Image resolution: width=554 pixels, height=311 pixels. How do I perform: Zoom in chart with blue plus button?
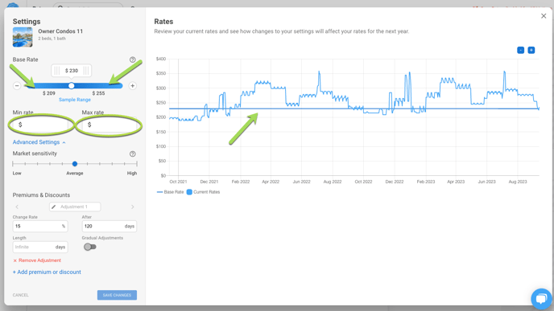(531, 50)
